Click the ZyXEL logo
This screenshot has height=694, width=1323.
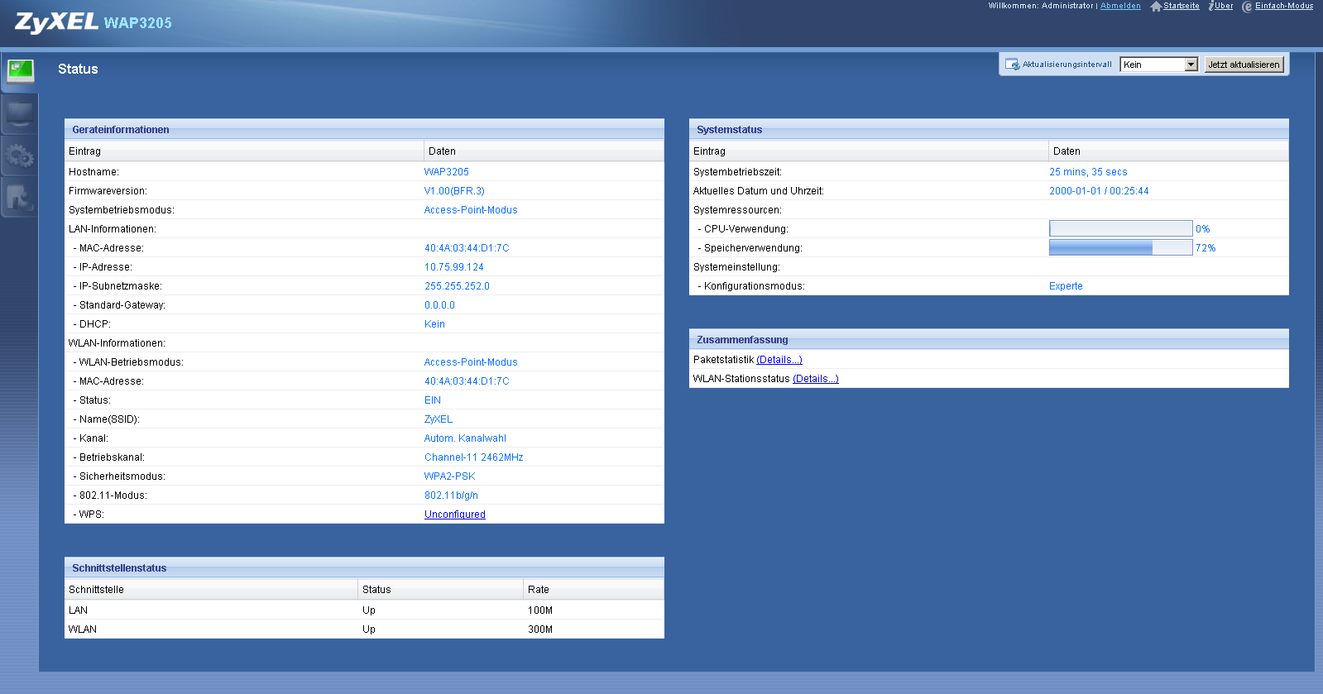pyautogui.click(x=56, y=22)
